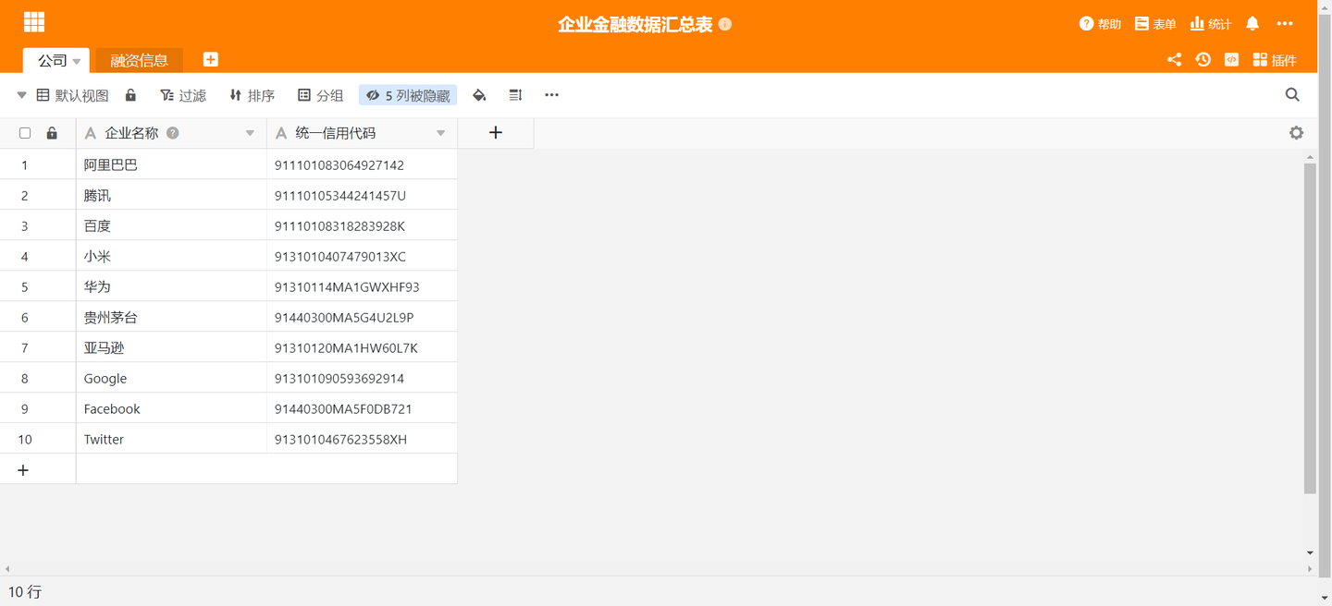Open the API code icon
The height and width of the screenshot is (606, 1332).
[1231, 59]
